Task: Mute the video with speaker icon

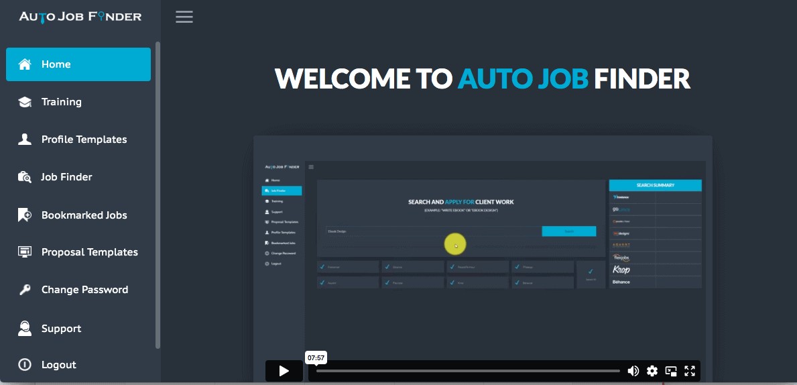Action: coord(633,371)
